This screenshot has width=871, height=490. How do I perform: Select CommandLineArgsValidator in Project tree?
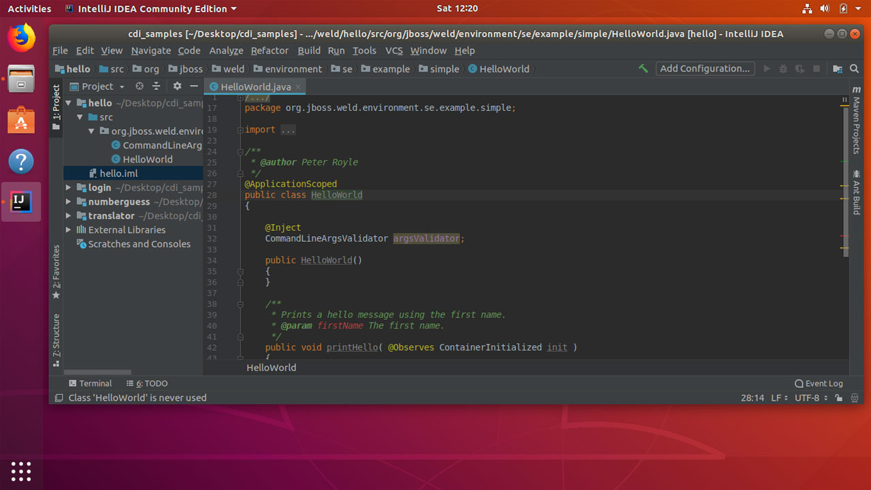[x=163, y=145]
